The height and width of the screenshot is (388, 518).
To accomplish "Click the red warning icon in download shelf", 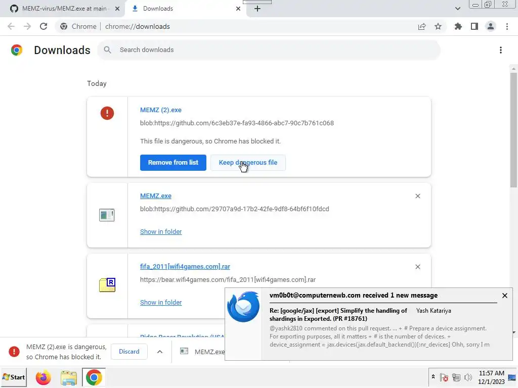I will 14,352.
